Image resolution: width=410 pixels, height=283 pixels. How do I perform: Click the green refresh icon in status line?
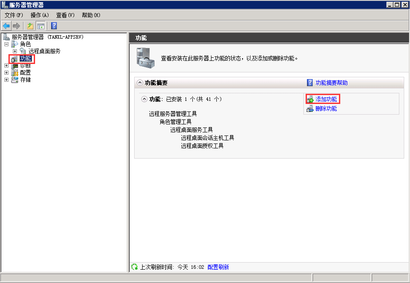135,267
